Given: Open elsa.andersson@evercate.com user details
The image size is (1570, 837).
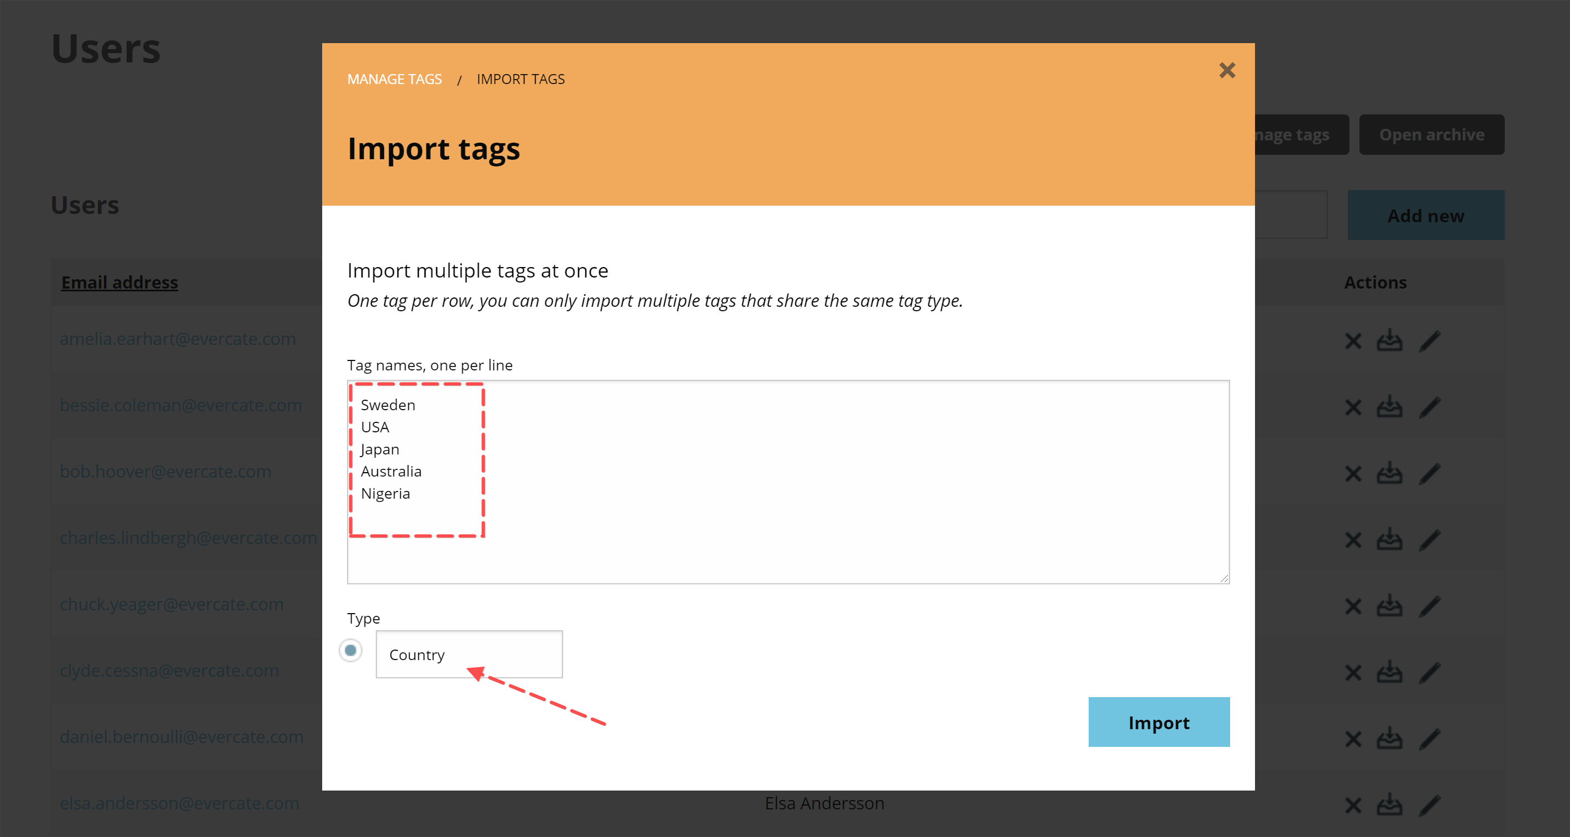Looking at the screenshot, I should point(179,803).
